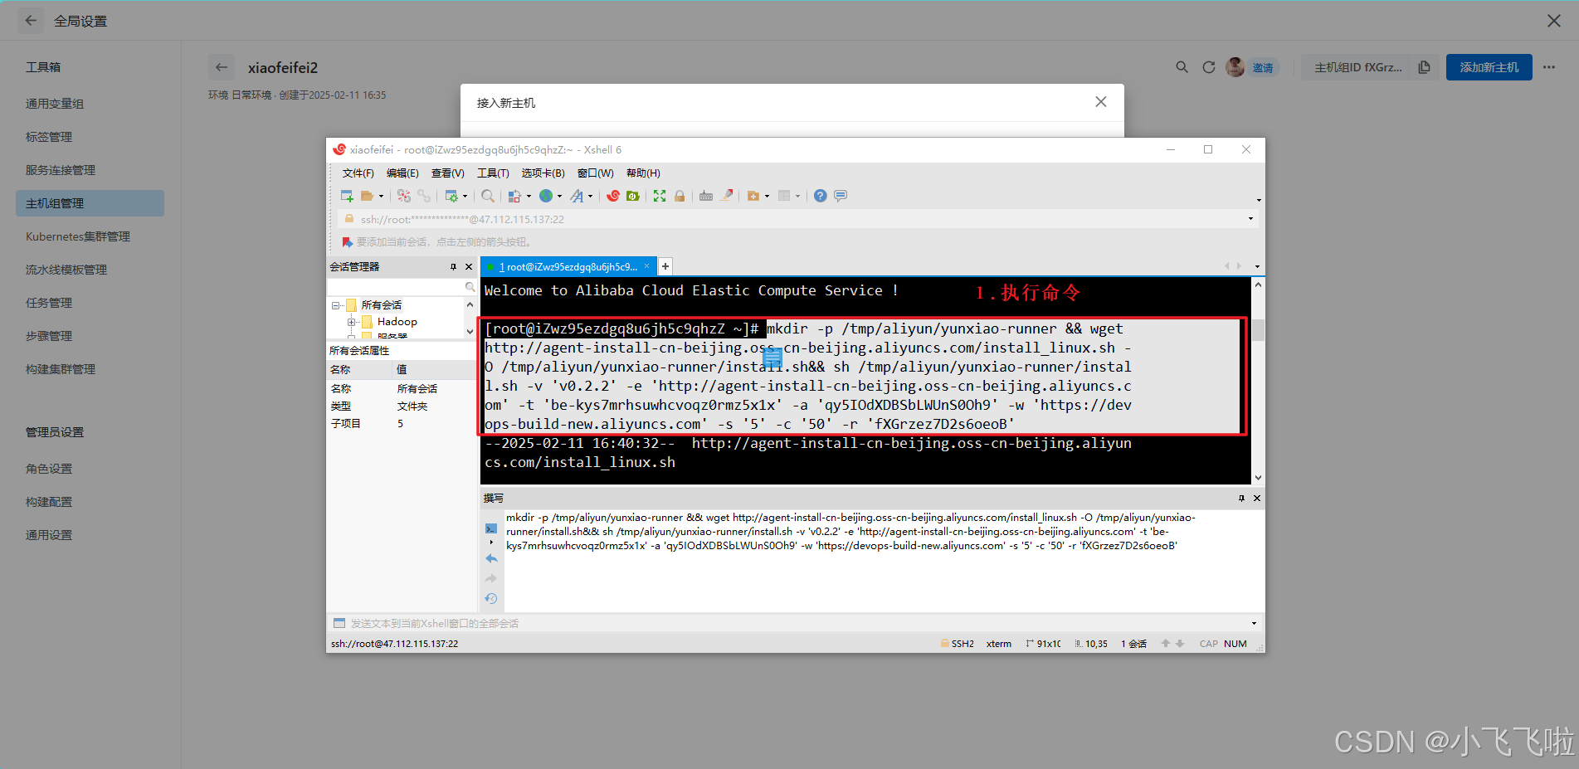1579x769 pixels.
Task: Open 通用变量组 in the sidebar
Action: click(x=55, y=104)
